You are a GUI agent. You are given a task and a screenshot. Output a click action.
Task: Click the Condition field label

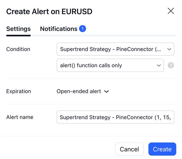coord(18,49)
